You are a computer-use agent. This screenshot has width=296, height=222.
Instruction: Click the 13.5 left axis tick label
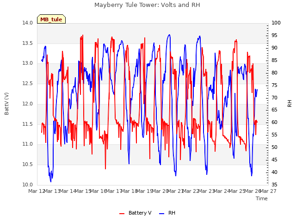pos(28,43)
